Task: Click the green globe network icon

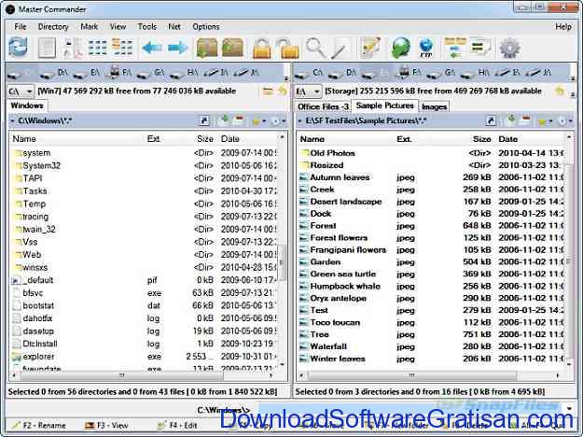Action: 401,48
